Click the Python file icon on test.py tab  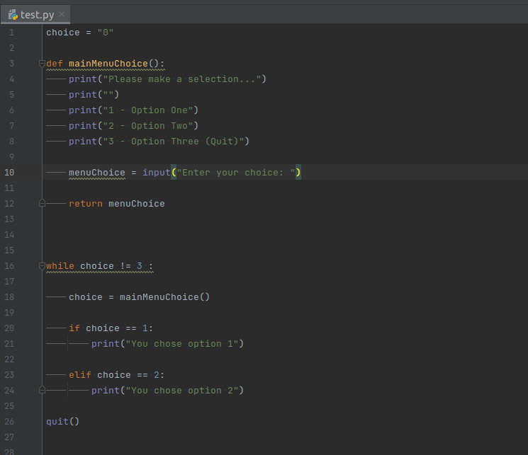[x=13, y=15]
